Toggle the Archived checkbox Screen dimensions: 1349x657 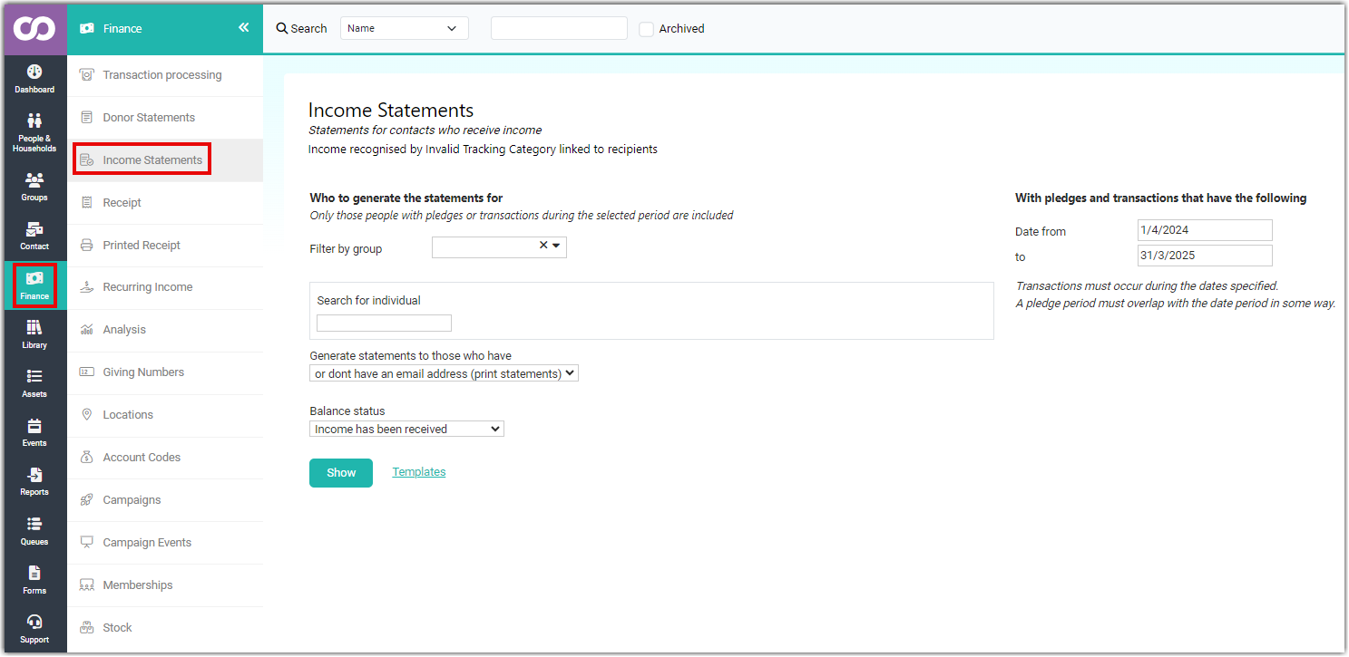click(x=646, y=29)
